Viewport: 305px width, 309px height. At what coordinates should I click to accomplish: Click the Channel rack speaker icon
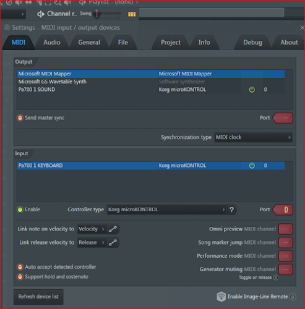(41, 14)
